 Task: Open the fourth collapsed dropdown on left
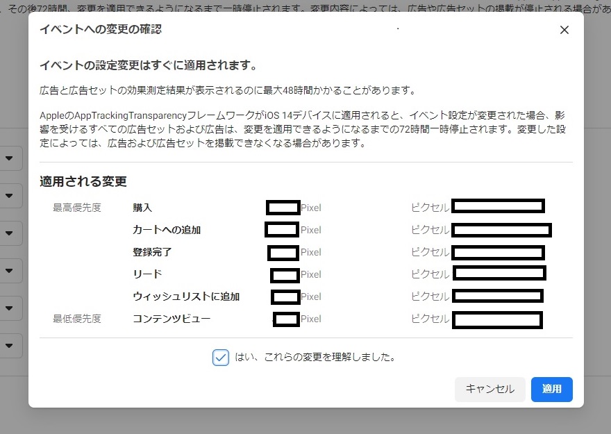[x=10, y=270]
